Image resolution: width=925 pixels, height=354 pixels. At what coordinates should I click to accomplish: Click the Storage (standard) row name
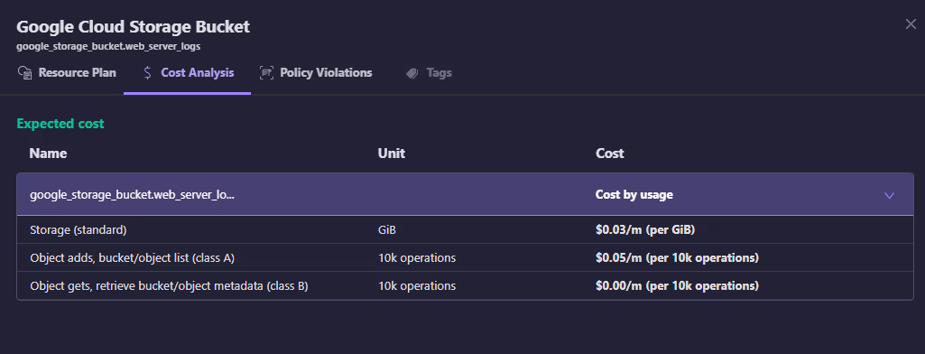tap(79, 229)
